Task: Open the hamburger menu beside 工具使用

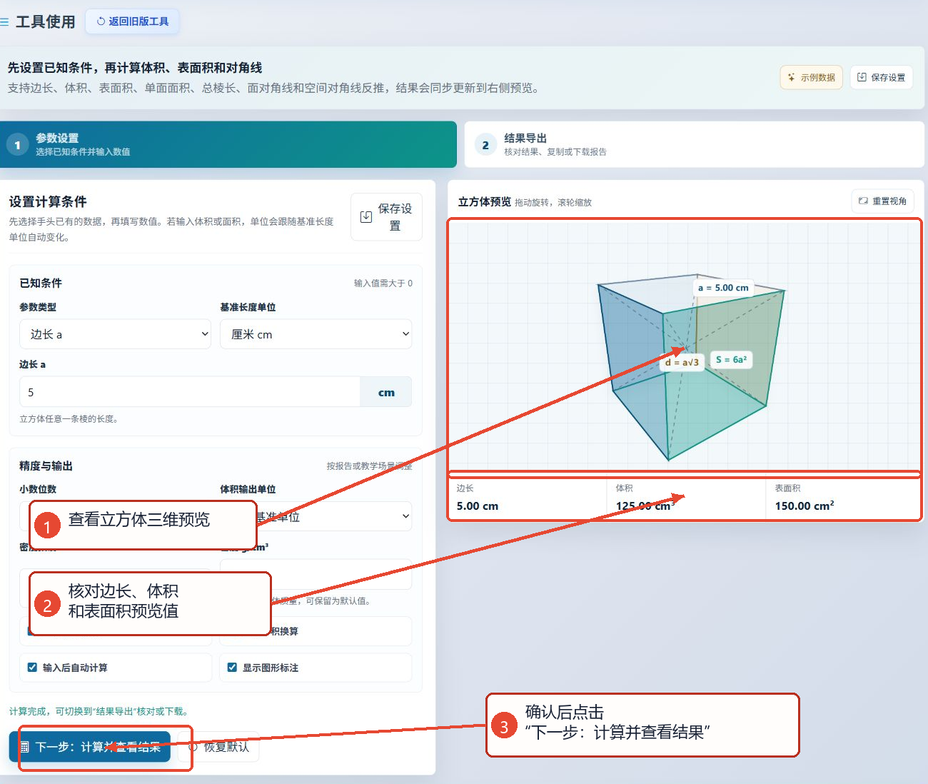Action: [4, 22]
